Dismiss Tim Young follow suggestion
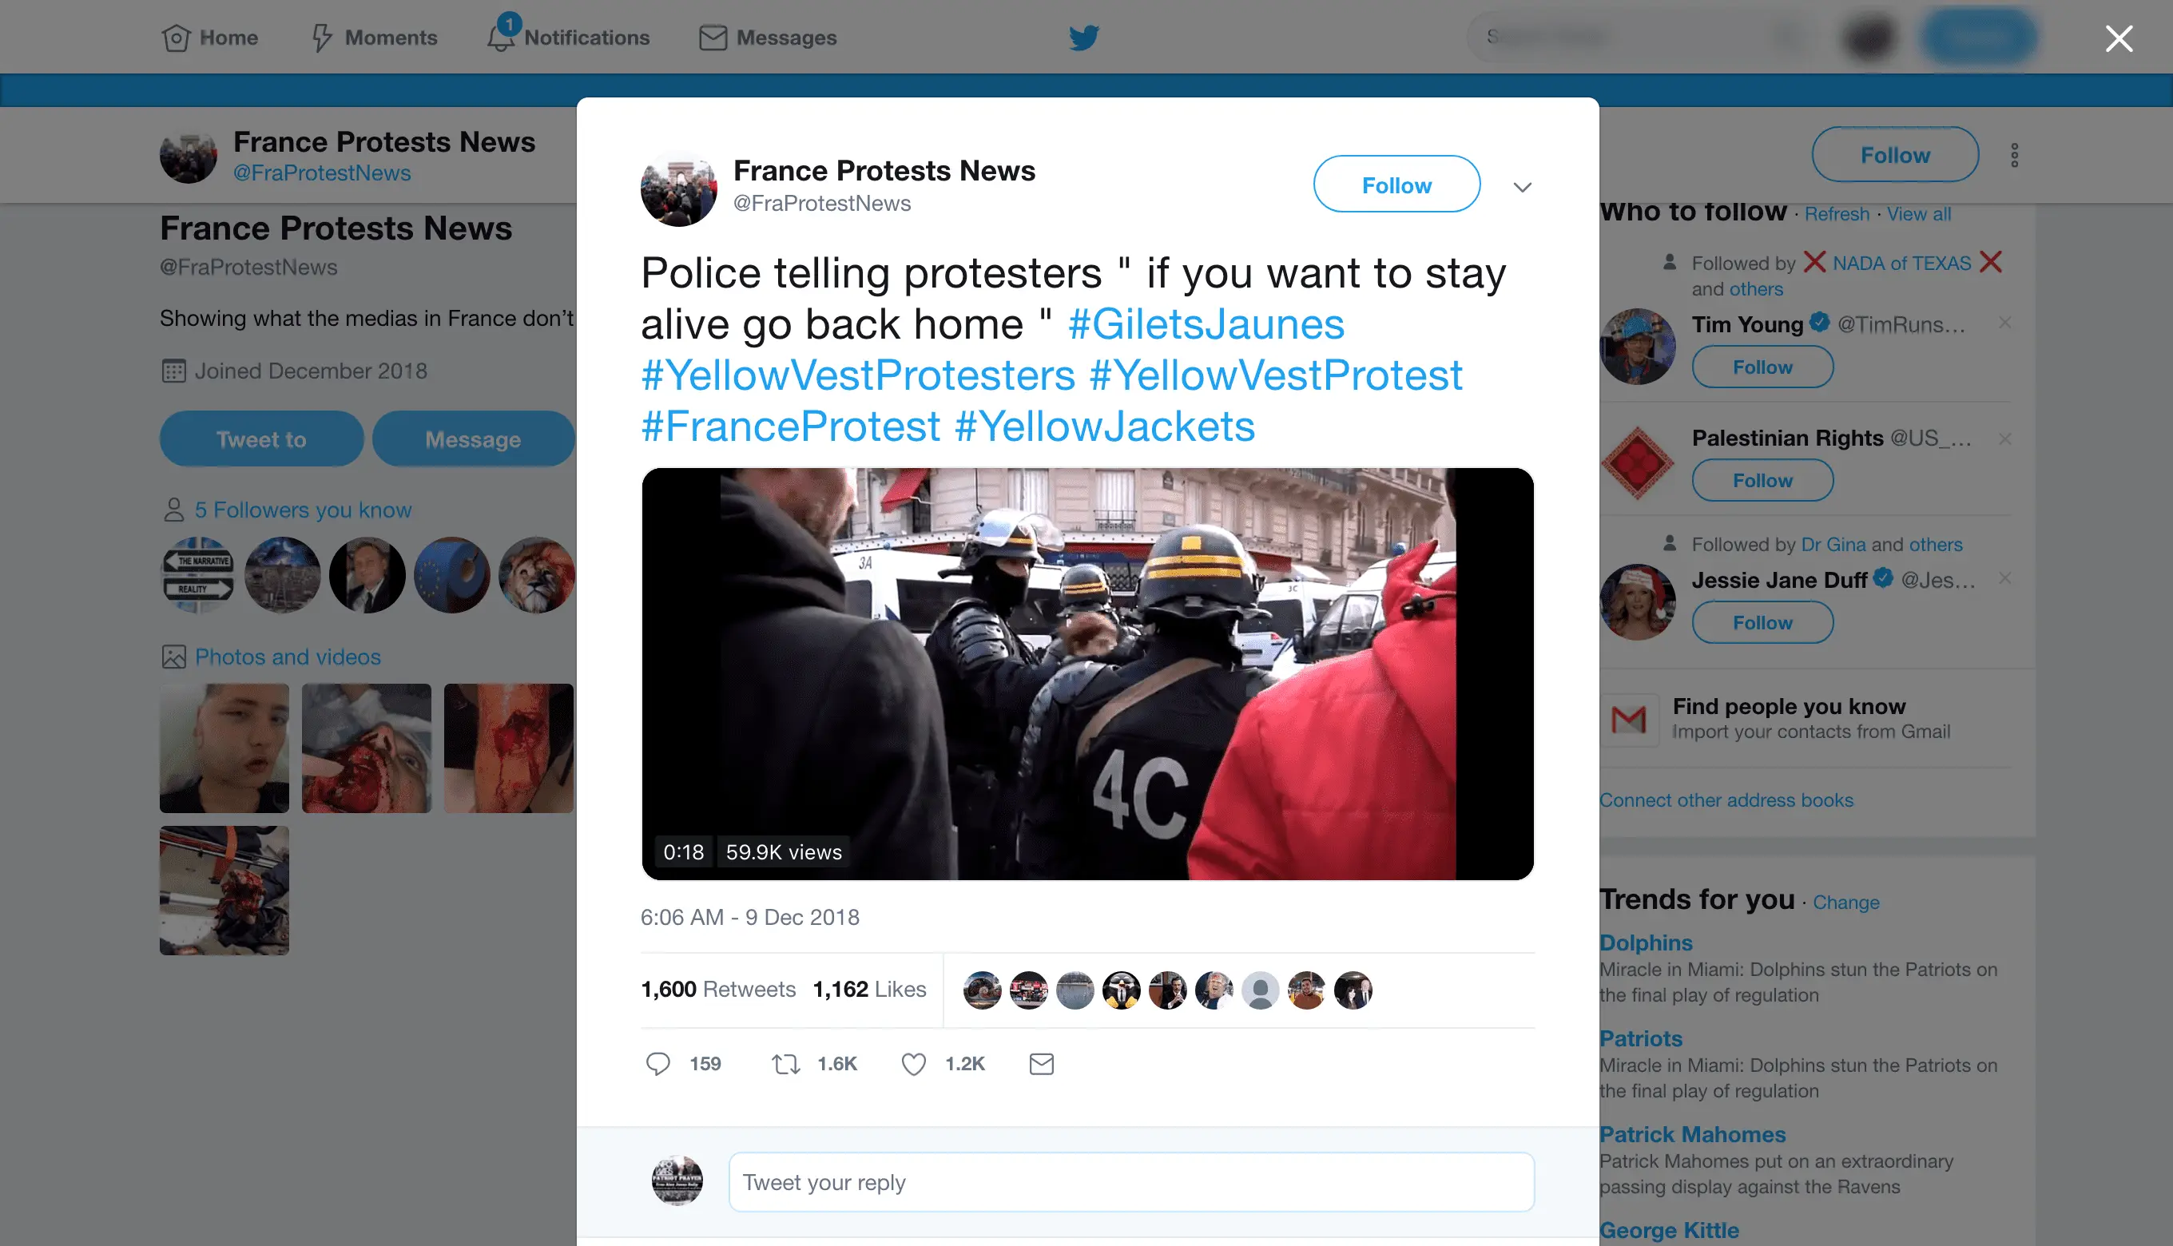2173x1246 pixels. 2004,323
